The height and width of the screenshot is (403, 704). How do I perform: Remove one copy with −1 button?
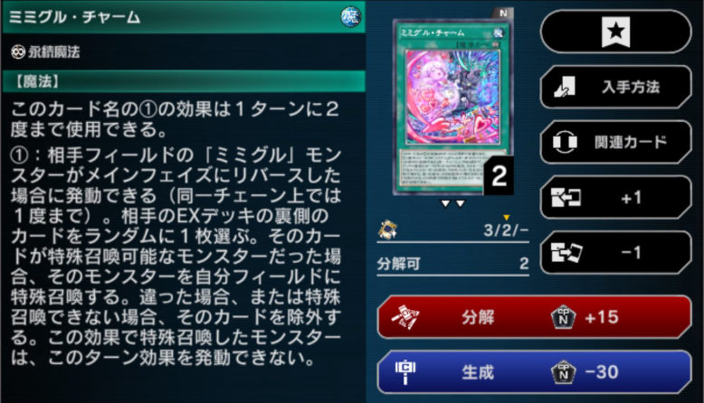tap(615, 253)
